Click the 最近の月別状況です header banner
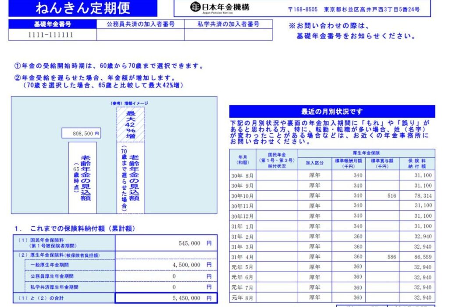Image resolution: width=449 pixels, height=307 pixels. (x=332, y=112)
